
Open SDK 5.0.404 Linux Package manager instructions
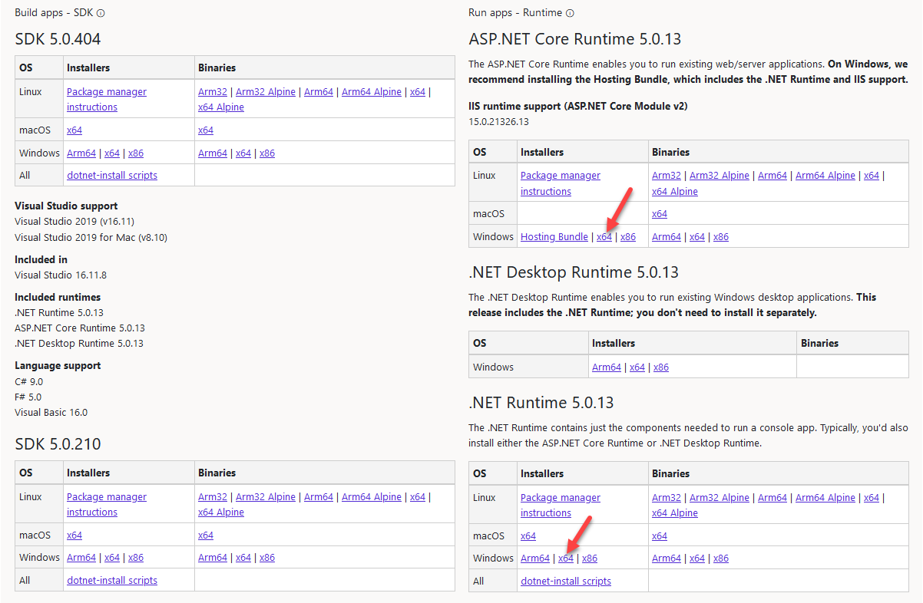pos(106,92)
